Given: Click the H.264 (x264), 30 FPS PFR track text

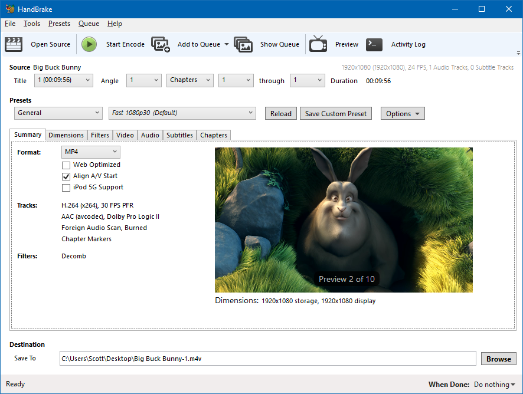Looking at the screenshot, I should [x=97, y=205].
